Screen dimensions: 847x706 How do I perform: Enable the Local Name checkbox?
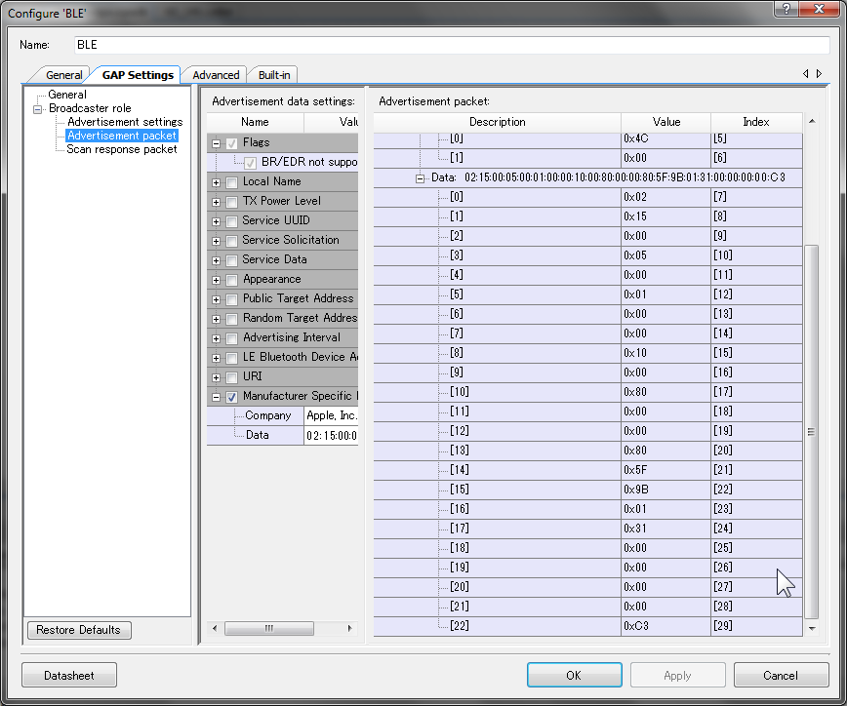[232, 182]
